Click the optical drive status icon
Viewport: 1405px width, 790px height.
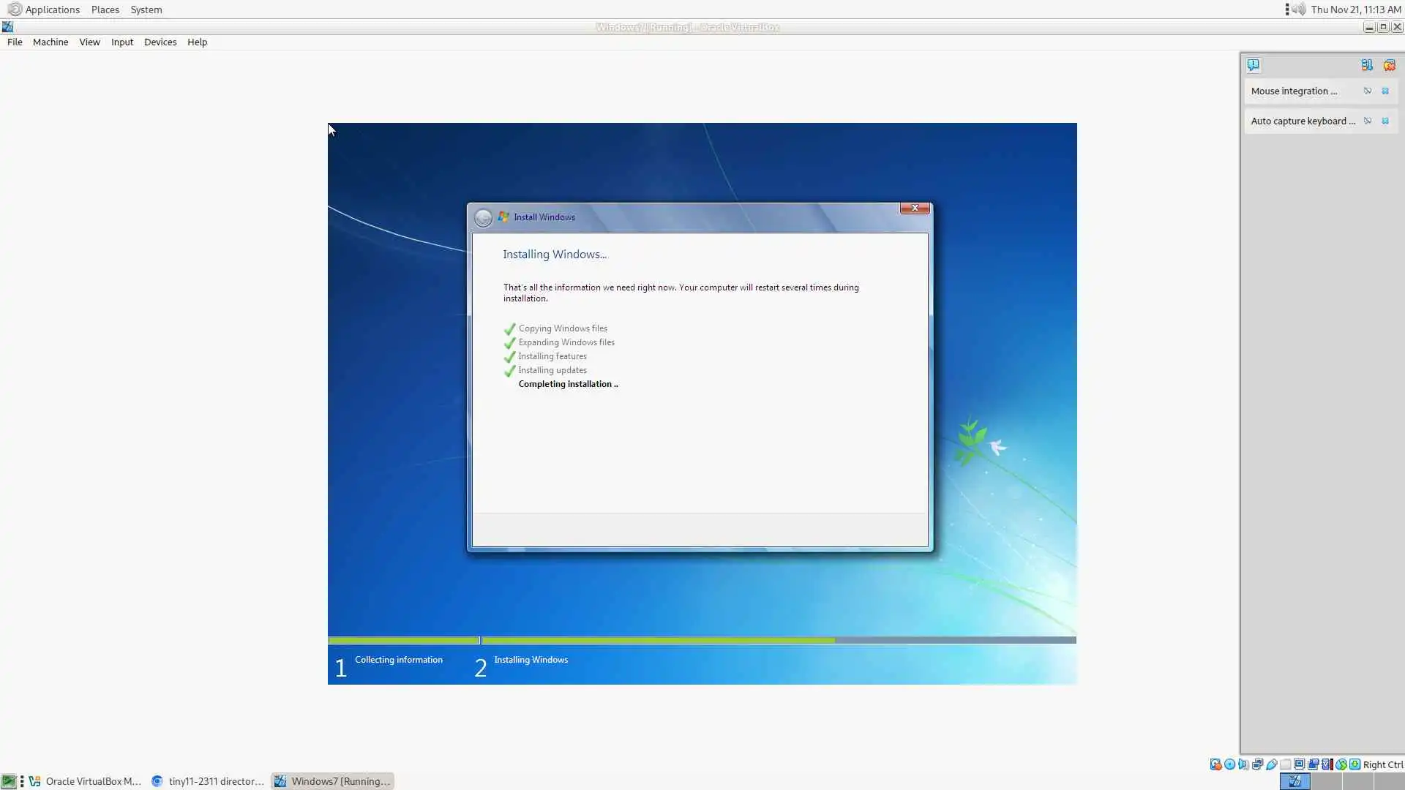[1229, 764]
